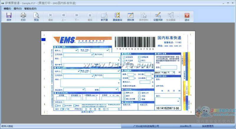This screenshot has width=236, height=129.
Task: Click the 保价费 insurance fee field
Action: pos(148,74)
